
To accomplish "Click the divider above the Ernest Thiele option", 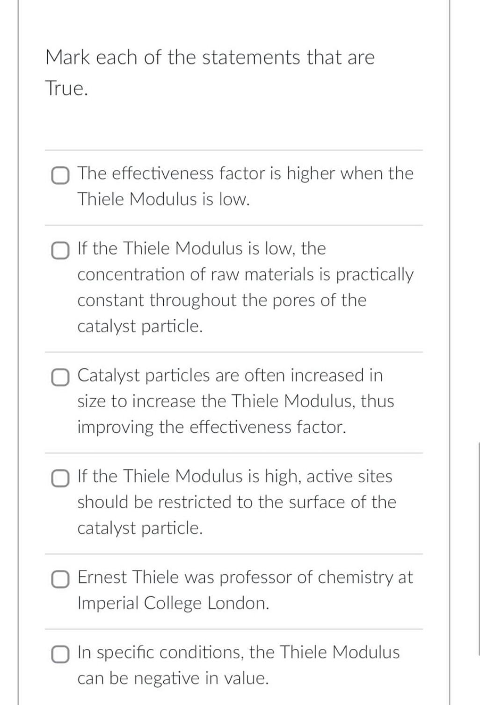I will point(234,554).
